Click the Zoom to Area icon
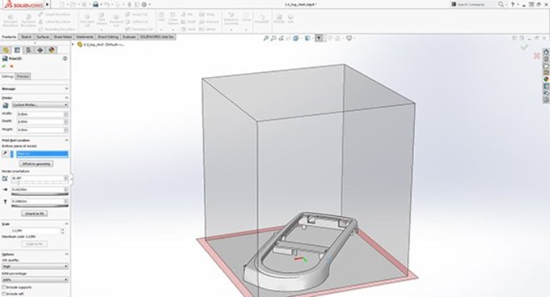Image resolution: width=550 pixels, height=297 pixels. point(273,38)
